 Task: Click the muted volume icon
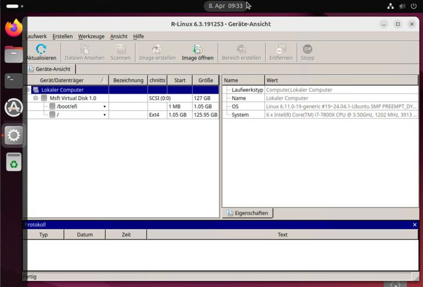(402, 6)
